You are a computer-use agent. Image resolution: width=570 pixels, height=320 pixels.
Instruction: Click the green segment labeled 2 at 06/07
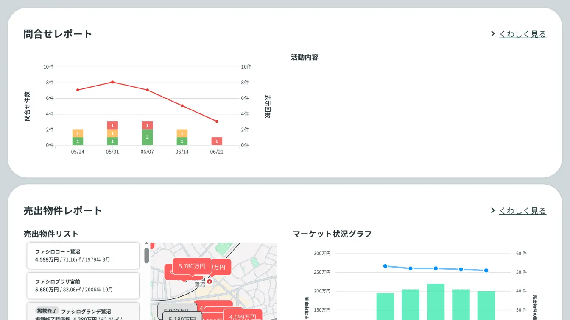[x=147, y=138]
